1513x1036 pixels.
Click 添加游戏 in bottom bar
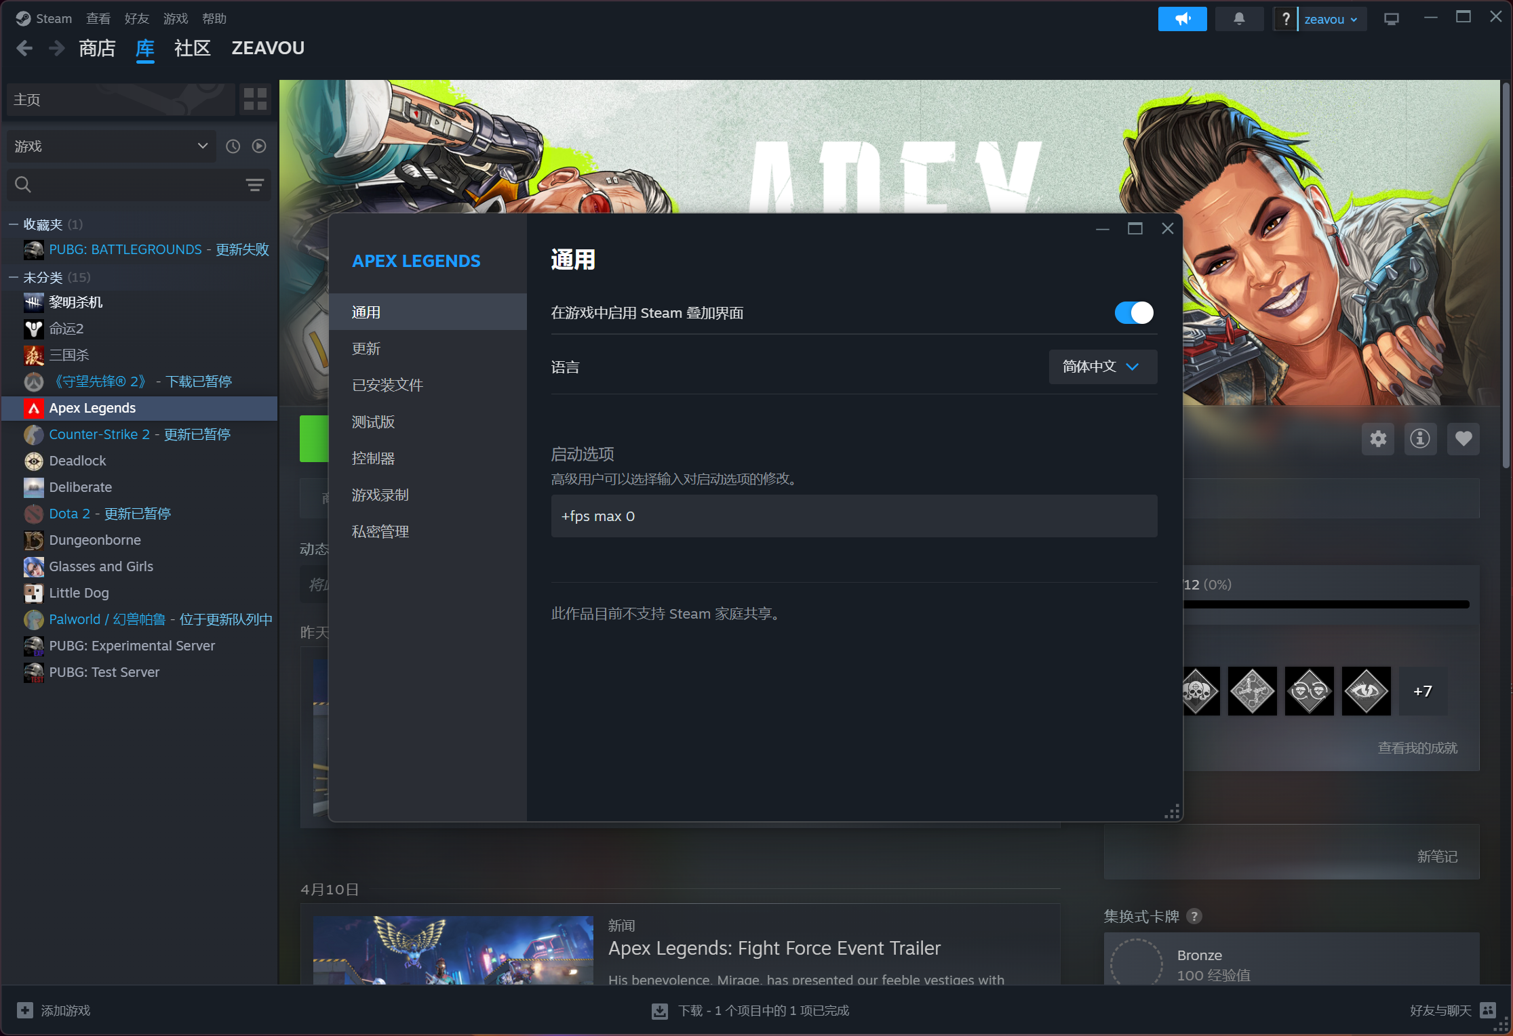click(x=66, y=1010)
